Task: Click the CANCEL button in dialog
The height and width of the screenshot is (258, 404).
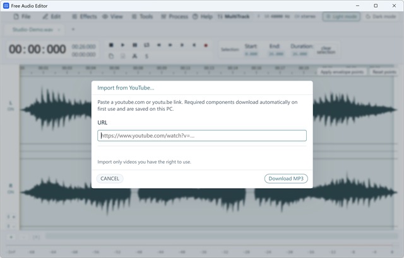Action: coord(110,179)
